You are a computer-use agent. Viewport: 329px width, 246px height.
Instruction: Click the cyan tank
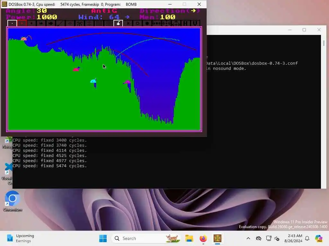93,81
